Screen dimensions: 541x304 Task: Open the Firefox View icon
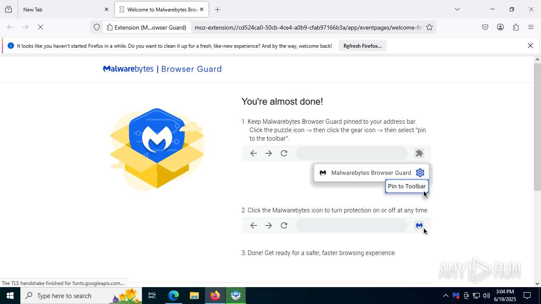(8, 9)
